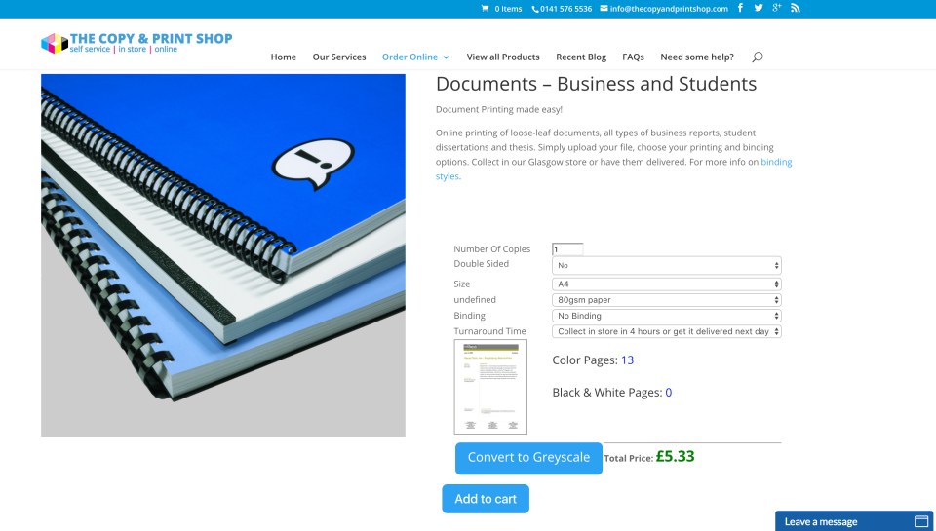Open the Google Plus icon
Viewport: 936px width, 531px height.
click(x=777, y=8)
